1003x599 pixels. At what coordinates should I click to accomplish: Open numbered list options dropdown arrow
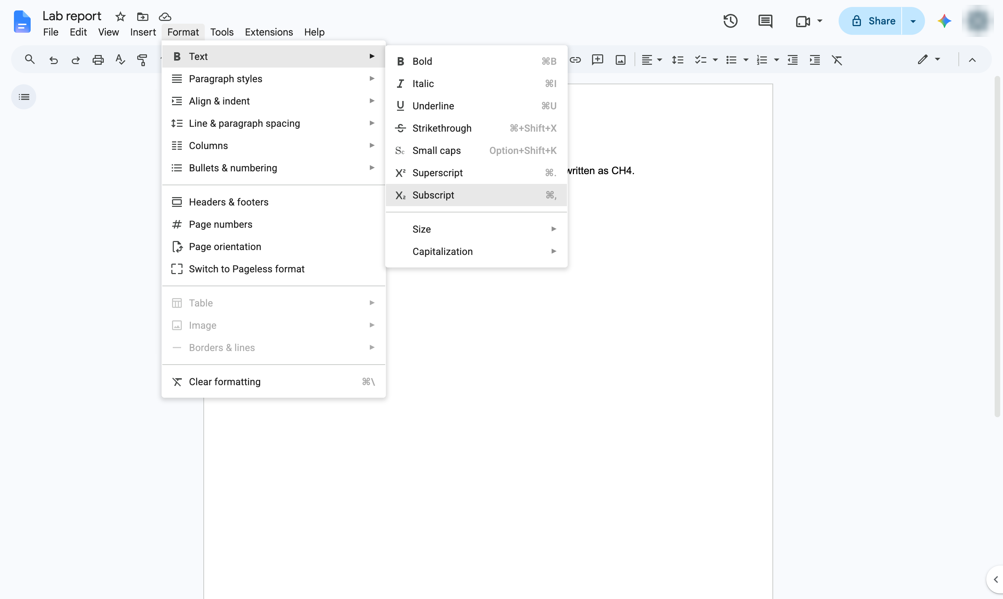pyautogui.click(x=776, y=60)
